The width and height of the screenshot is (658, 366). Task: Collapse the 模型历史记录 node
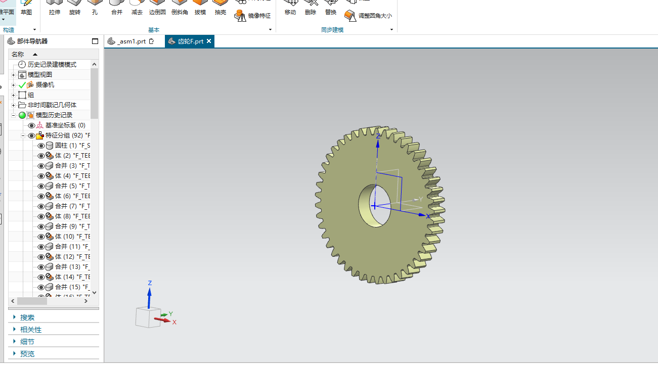(14, 115)
